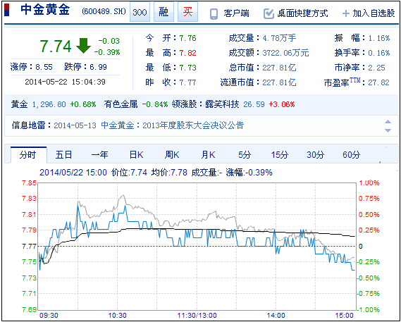Open the 露笑科技 leading stock link
This screenshot has width=401, height=322.
(222, 104)
